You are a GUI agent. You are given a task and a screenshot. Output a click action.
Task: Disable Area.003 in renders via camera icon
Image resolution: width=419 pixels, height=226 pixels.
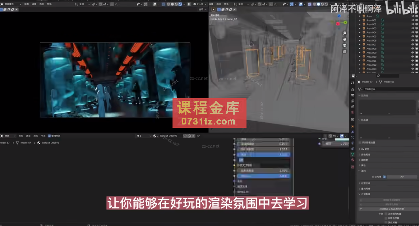tap(417, 28)
